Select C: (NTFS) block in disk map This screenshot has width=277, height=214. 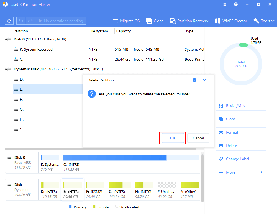click(x=131, y=163)
